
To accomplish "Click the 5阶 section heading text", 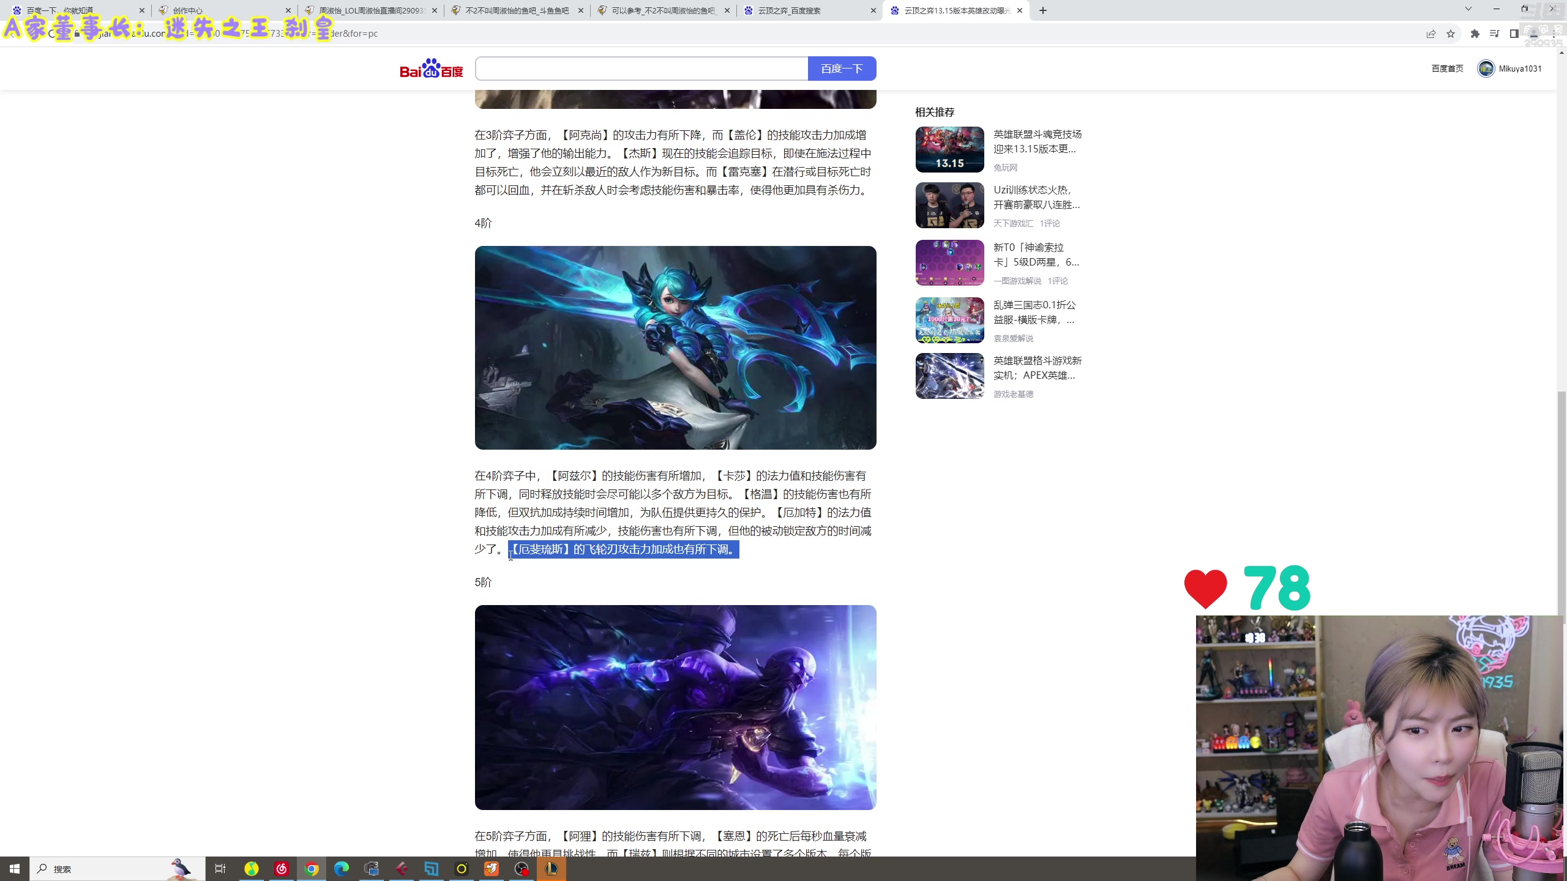I will [x=483, y=582].
